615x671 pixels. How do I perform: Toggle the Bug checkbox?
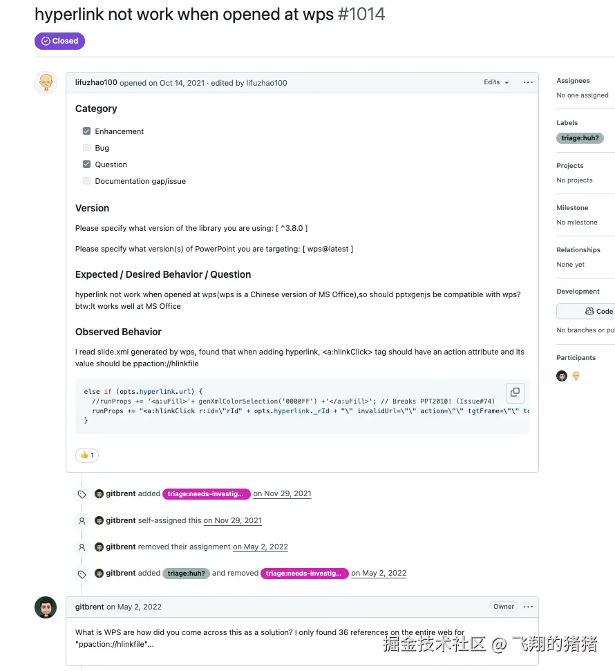tap(86, 148)
